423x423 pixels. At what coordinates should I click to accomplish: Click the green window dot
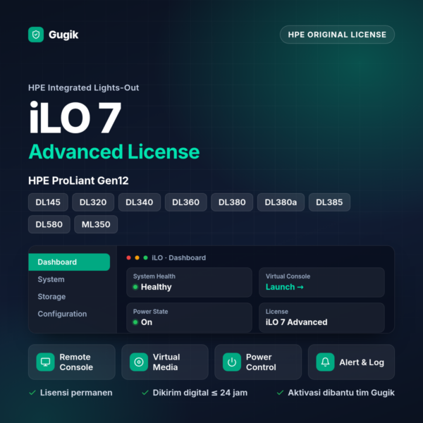tap(145, 257)
